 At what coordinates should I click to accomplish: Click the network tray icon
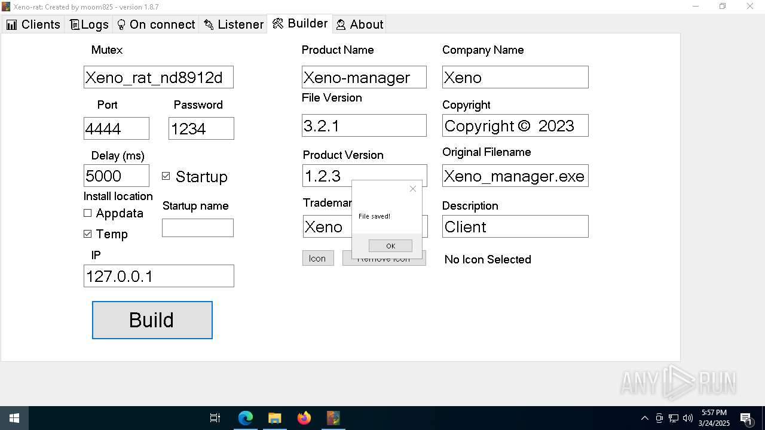674,418
